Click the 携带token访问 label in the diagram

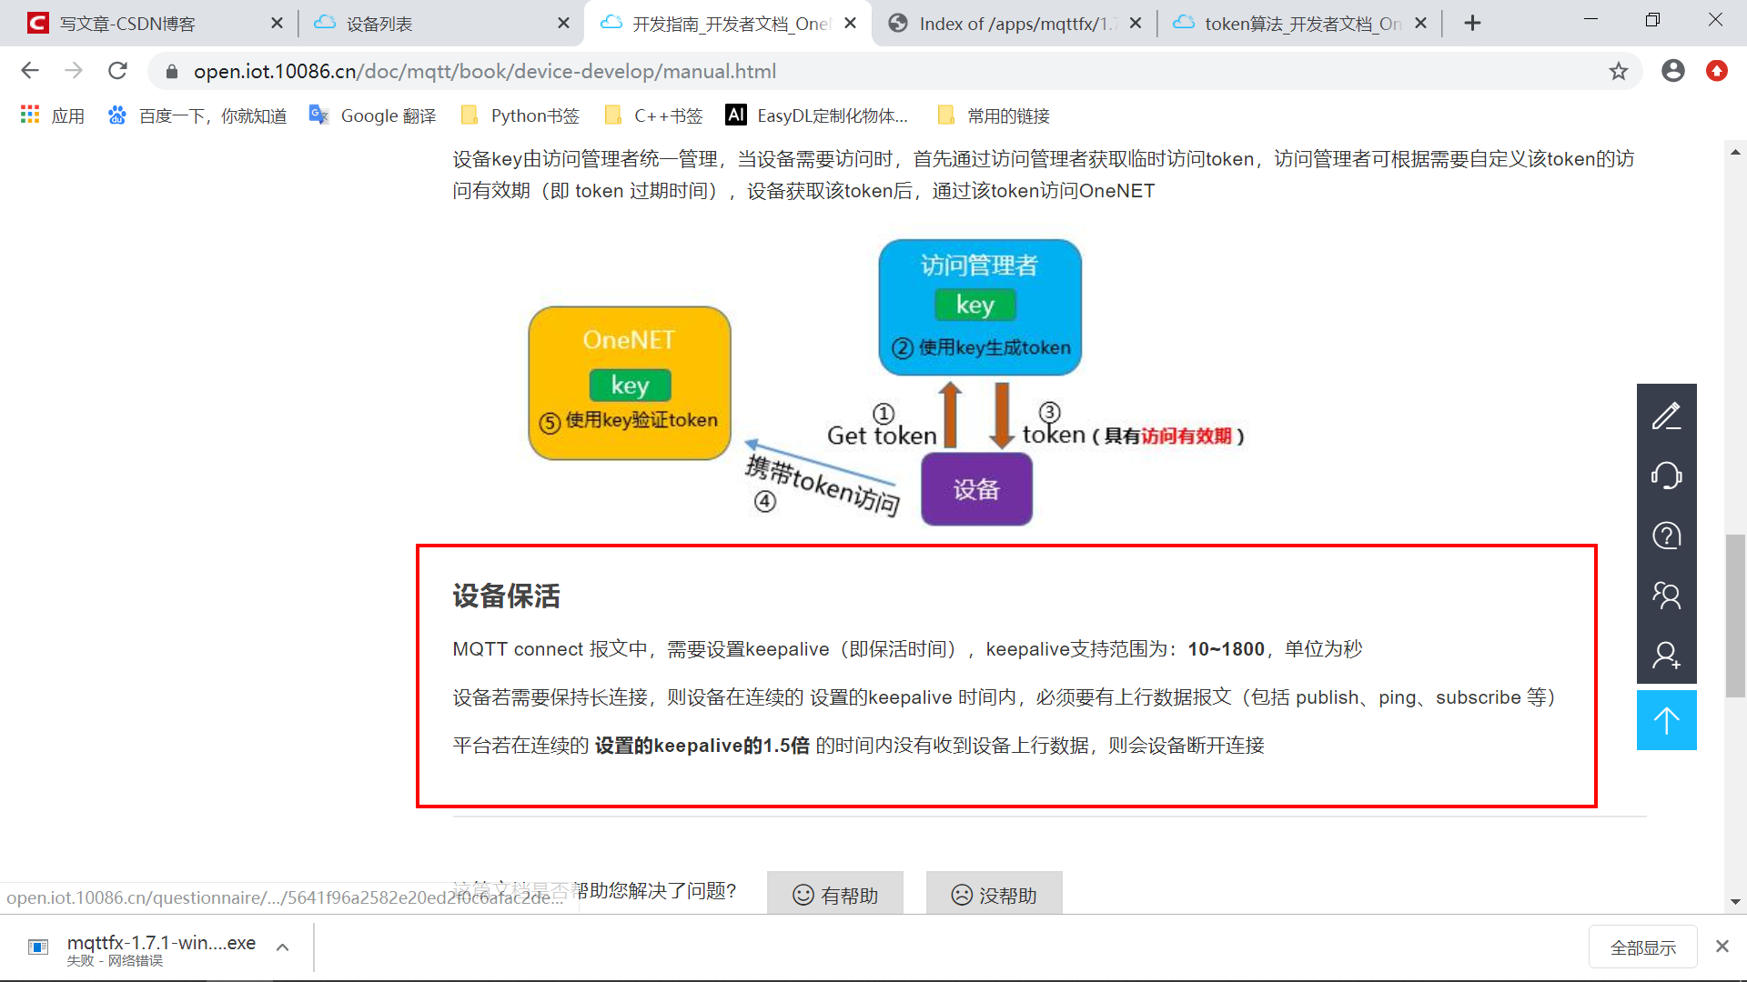click(823, 486)
